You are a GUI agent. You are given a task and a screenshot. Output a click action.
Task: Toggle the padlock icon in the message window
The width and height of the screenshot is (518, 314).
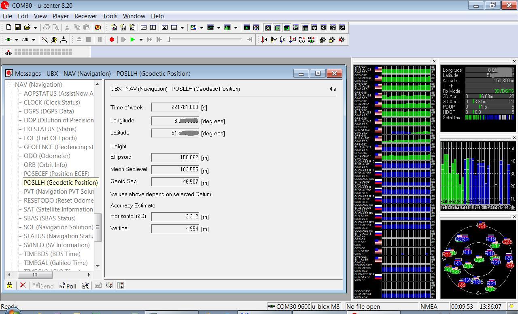(x=9, y=286)
